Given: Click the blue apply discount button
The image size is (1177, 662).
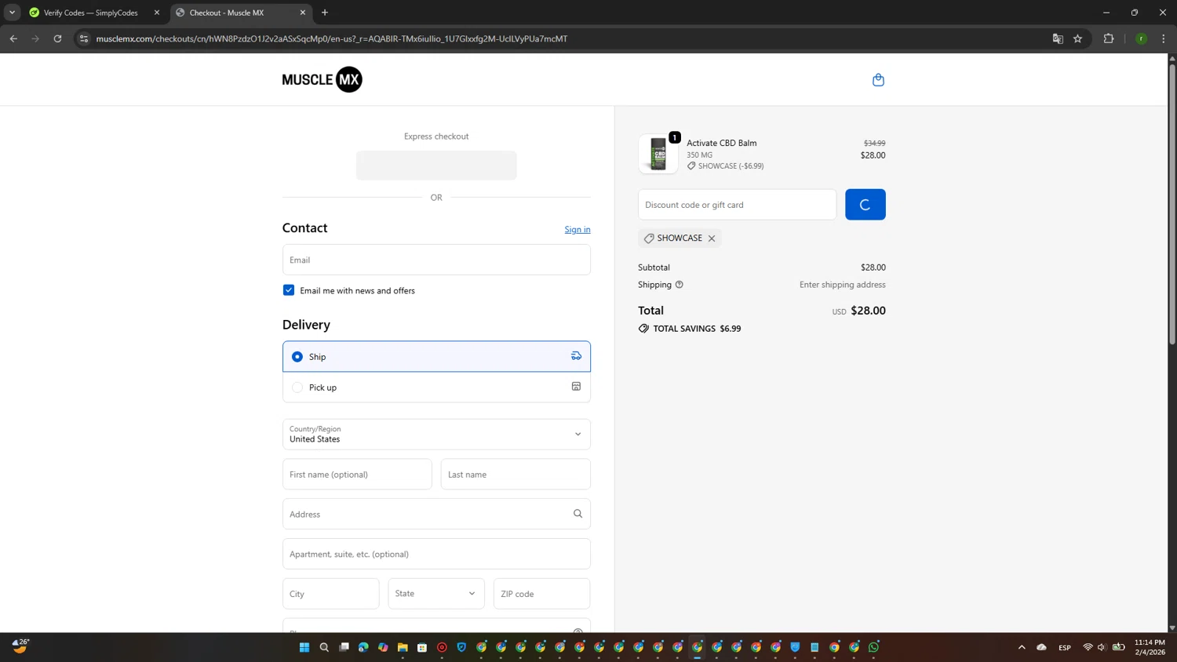Looking at the screenshot, I should (x=865, y=205).
